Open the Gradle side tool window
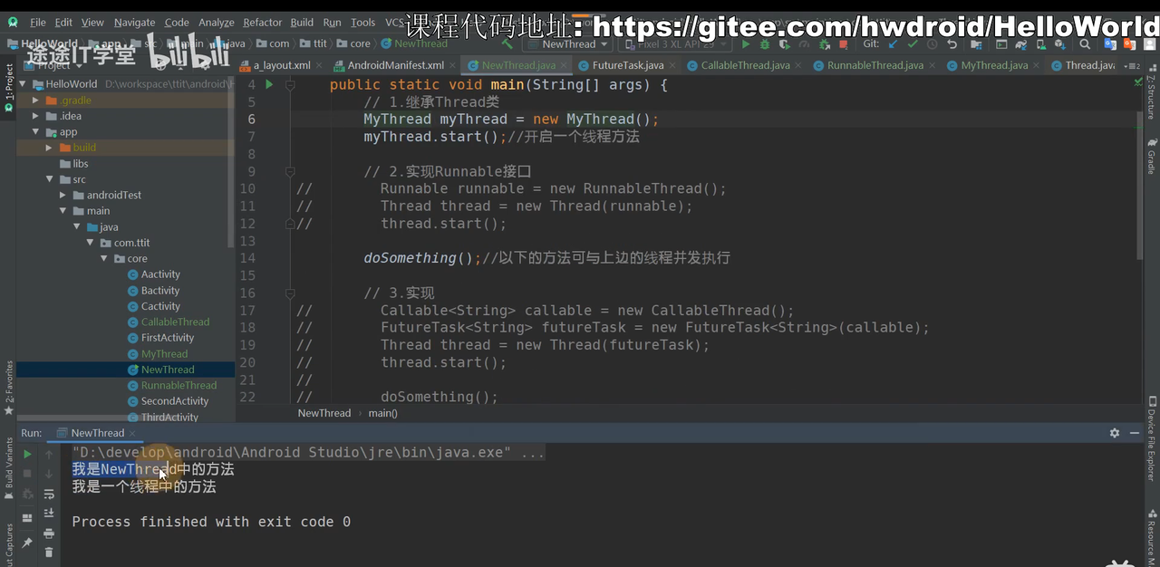 [x=1151, y=156]
